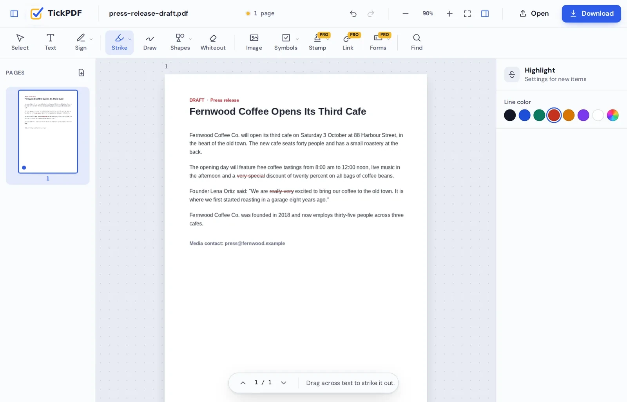The height and width of the screenshot is (402, 627).
Task: Download the PDF
Action: pyautogui.click(x=591, y=14)
